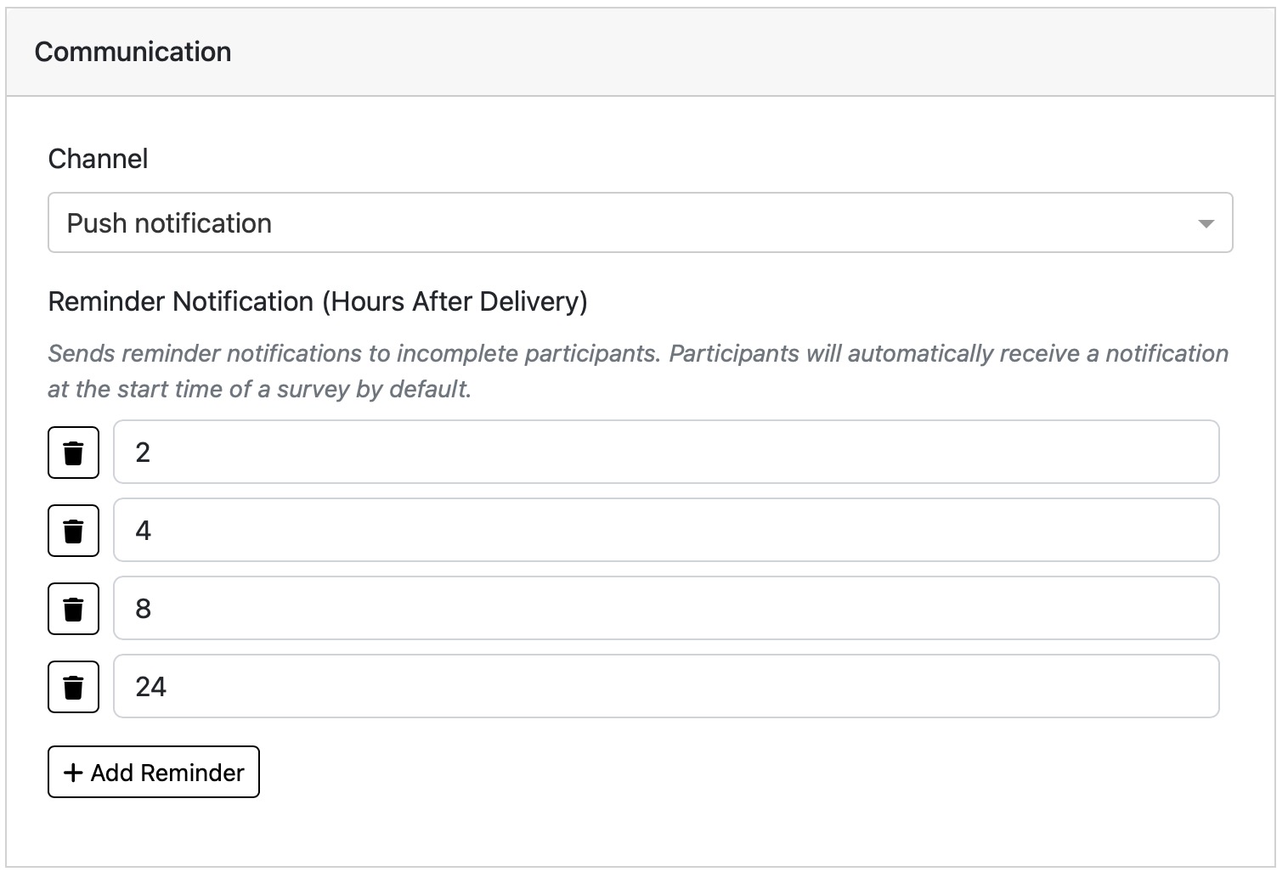Delete the 24-hour reminder entry
The image size is (1288, 883).
click(73, 687)
